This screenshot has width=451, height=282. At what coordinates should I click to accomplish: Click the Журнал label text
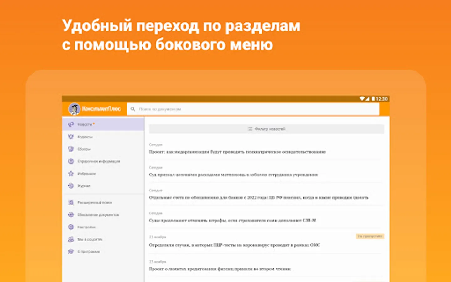[x=84, y=186]
